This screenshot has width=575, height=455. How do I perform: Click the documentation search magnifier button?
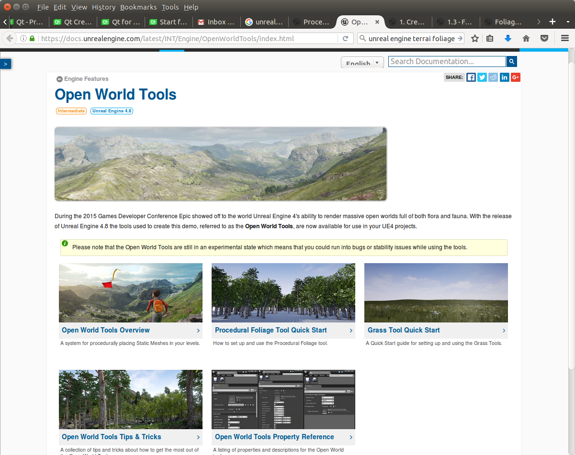(x=512, y=61)
